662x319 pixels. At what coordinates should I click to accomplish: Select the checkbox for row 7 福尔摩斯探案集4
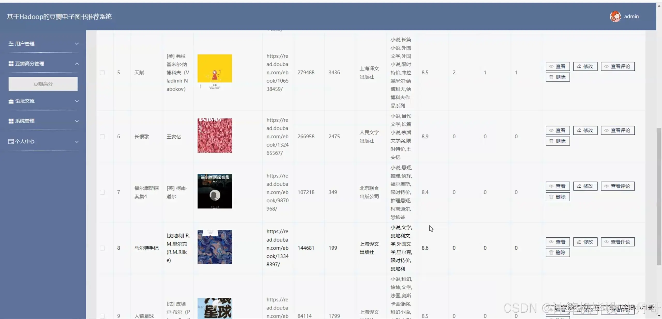102,192
